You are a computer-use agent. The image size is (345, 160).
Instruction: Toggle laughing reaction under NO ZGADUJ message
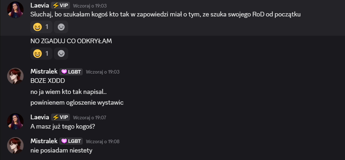pos(41,54)
